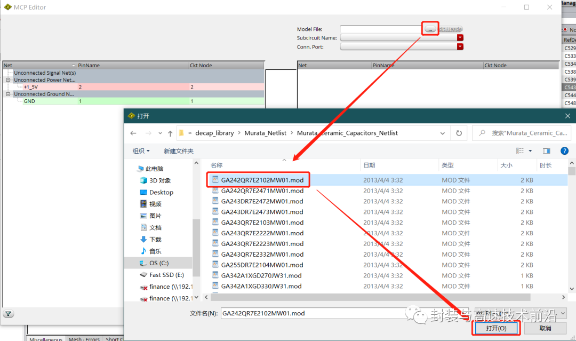Select 3D 对象 folder
This screenshot has width=576, height=341.
[160, 180]
